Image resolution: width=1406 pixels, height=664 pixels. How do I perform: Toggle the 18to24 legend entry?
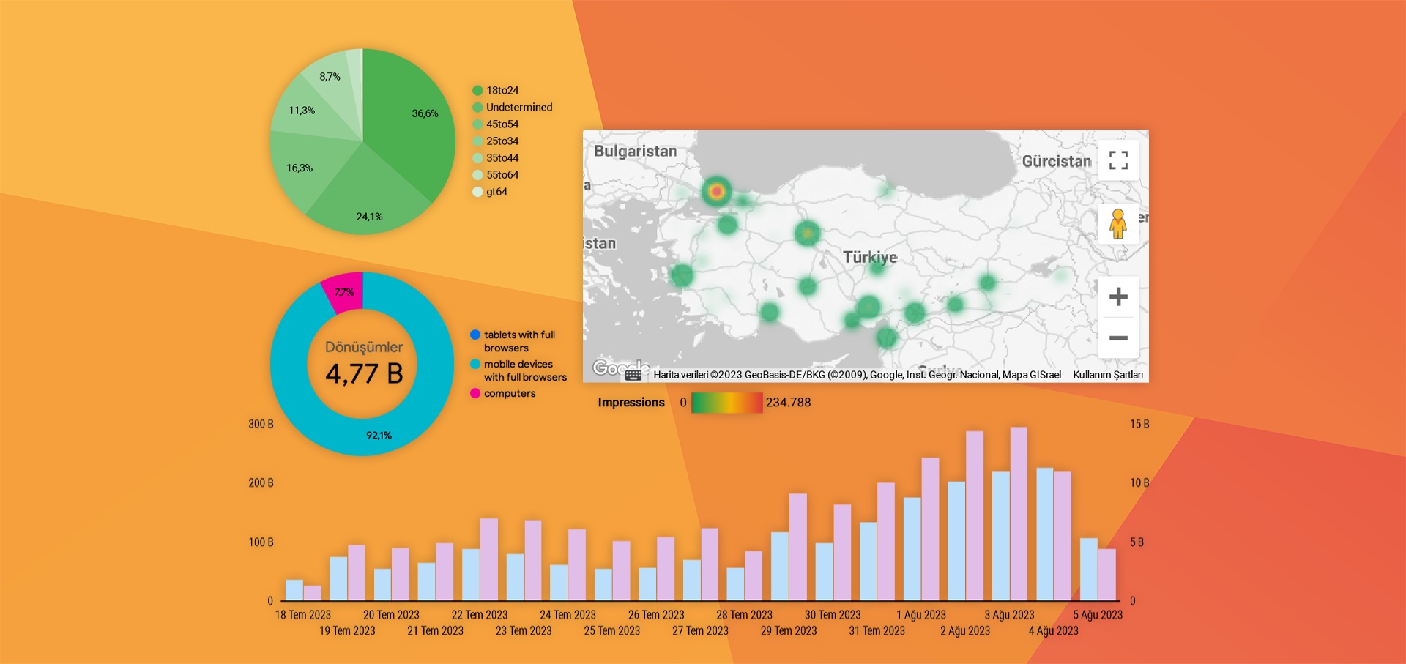point(496,90)
